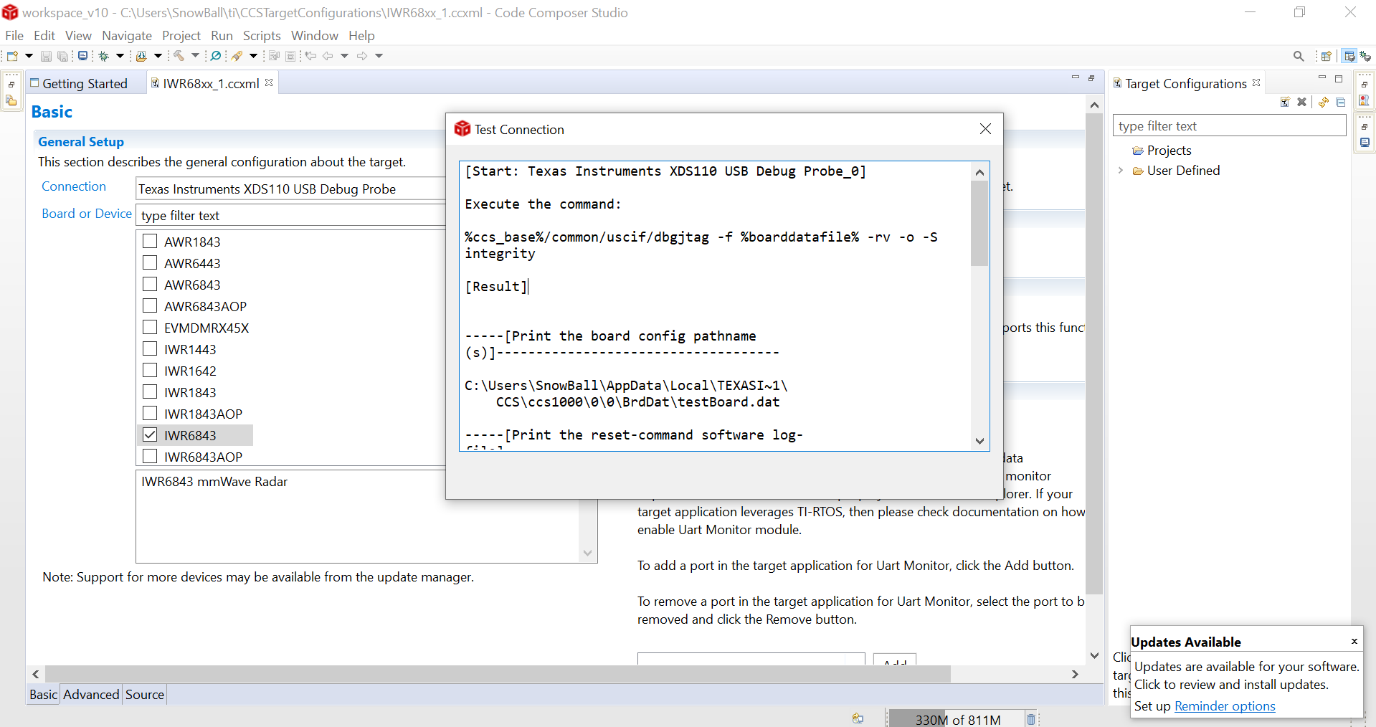Click the Quick Access magnifier icon
Screen dimensions: 1376x727
1299,56
